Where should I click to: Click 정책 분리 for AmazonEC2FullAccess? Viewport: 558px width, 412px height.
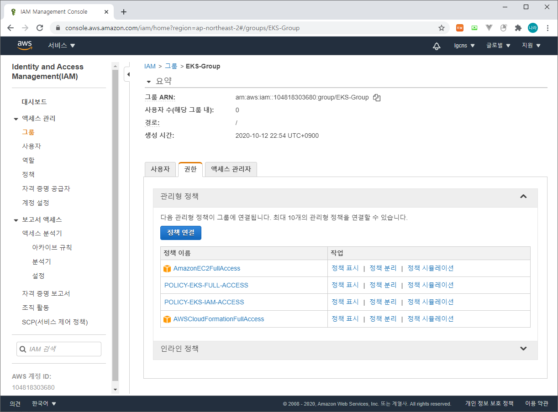[383, 268]
